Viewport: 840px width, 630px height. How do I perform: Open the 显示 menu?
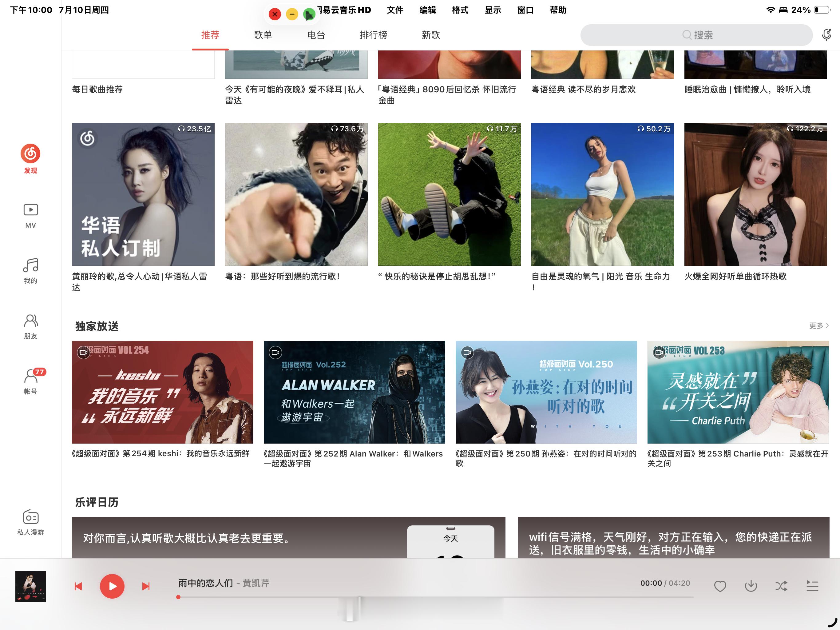click(493, 10)
